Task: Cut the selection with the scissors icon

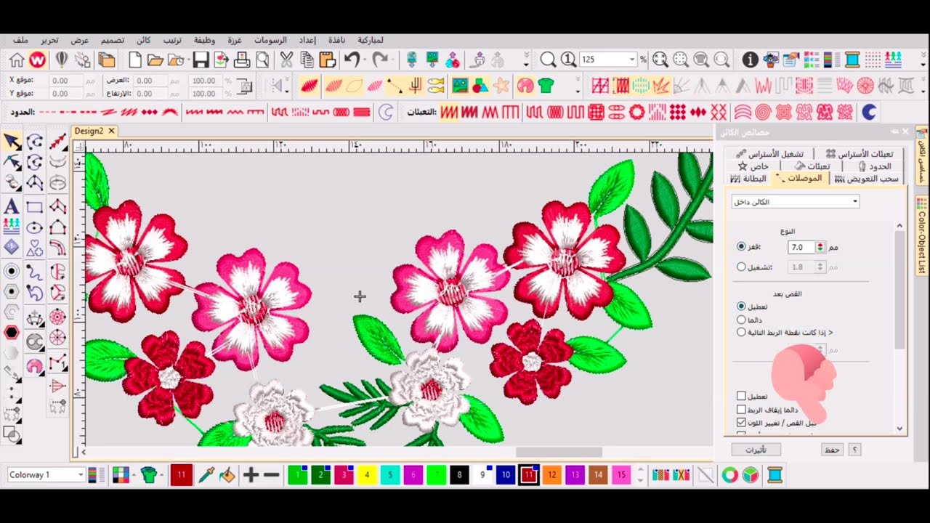Action: click(286, 60)
